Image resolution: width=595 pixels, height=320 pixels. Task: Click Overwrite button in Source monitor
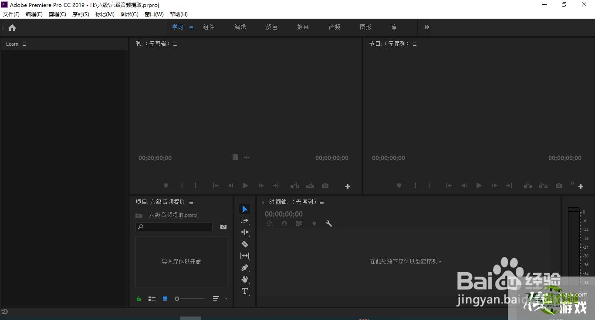[x=310, y=186]
